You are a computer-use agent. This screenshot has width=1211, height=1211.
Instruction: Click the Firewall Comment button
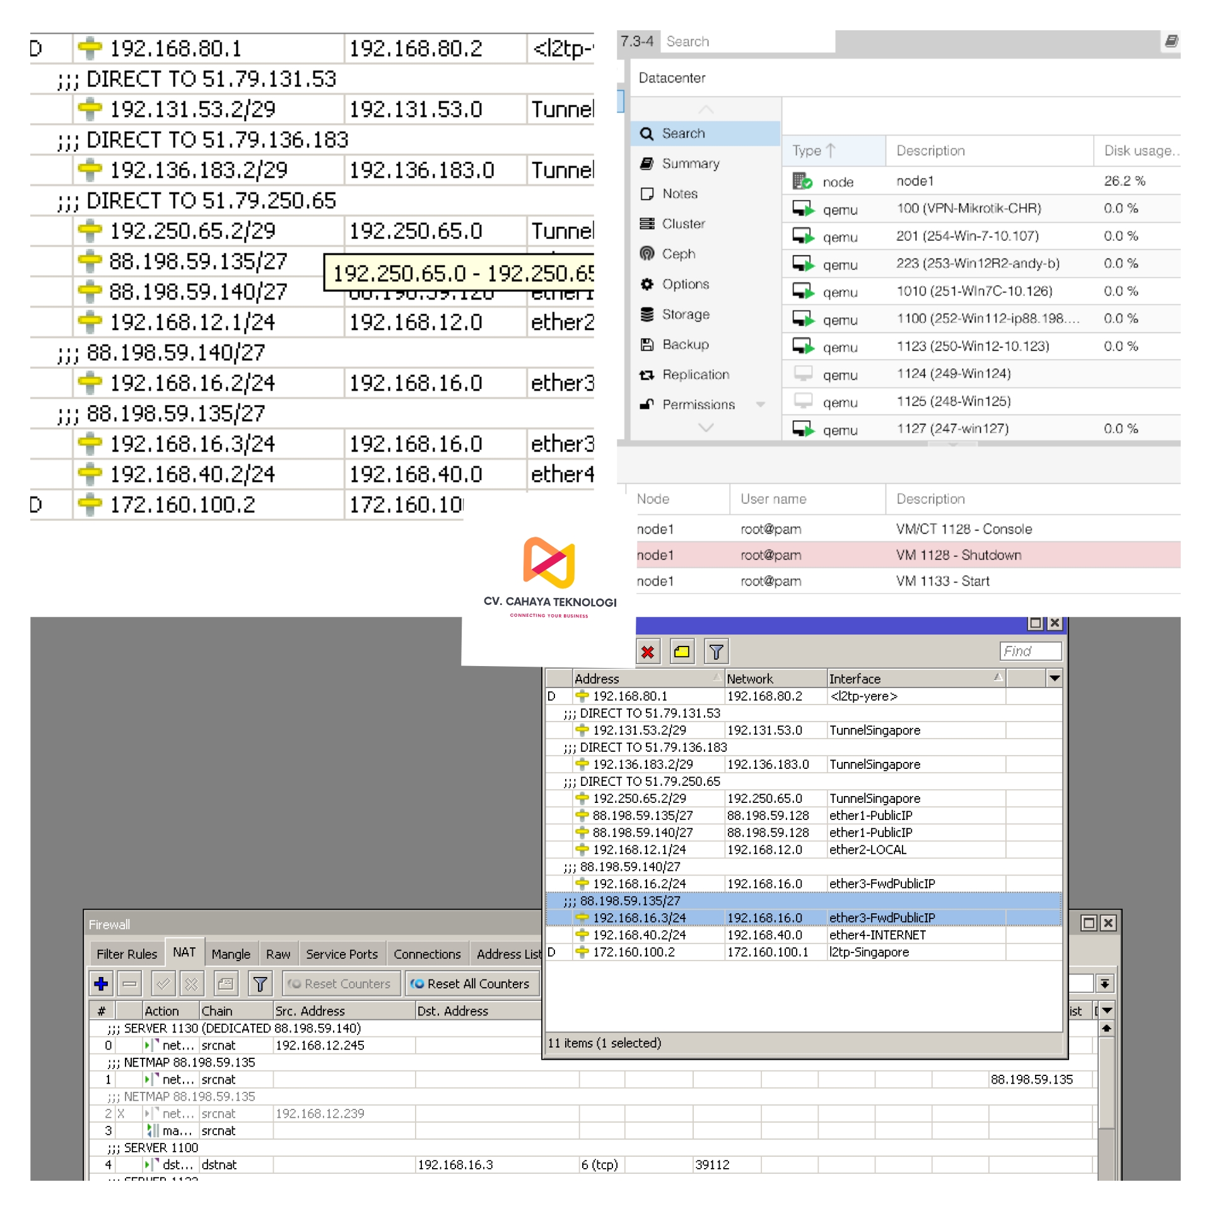point(226,983)
